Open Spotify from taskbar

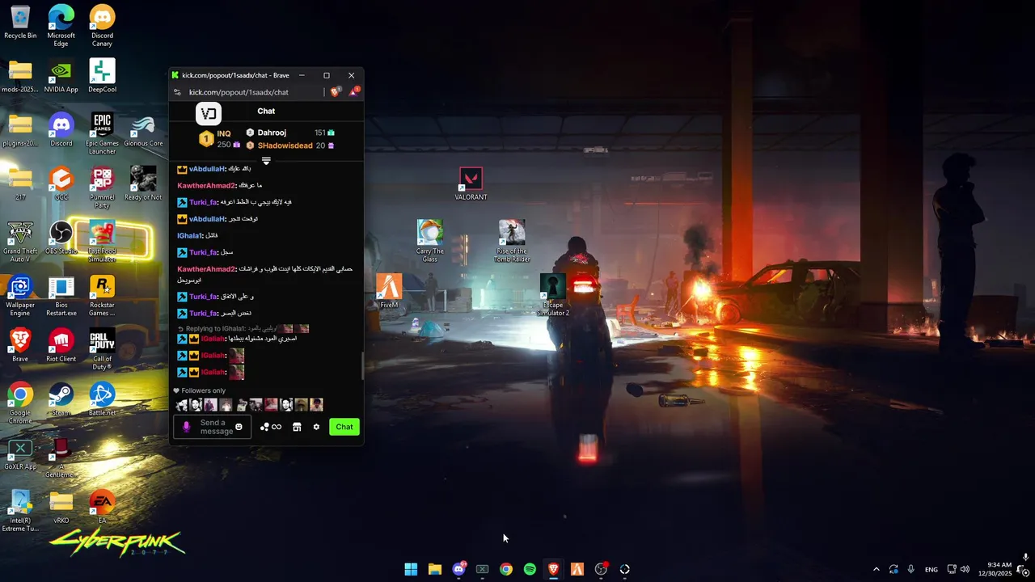(530, 569)
